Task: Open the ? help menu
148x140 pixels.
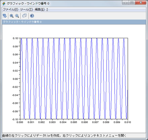Action: 47,9
